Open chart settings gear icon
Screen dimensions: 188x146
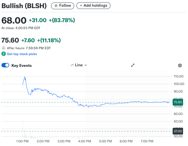(180, 65)
